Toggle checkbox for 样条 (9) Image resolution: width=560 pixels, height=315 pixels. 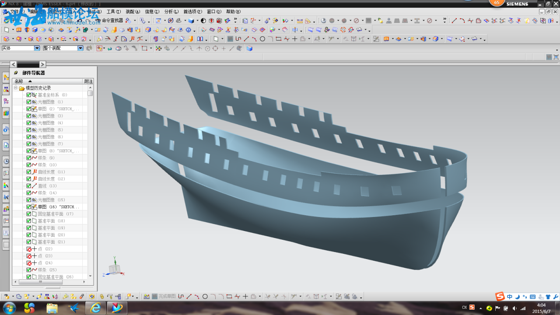[29, 158]
